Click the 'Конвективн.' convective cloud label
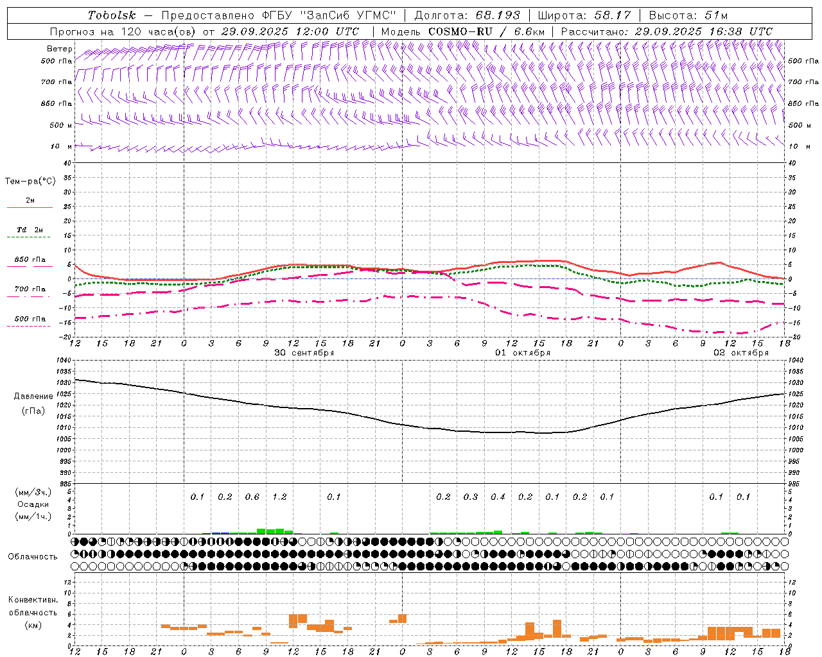The width and height of the screenshot is (822, 657). [x=33, y=600]
